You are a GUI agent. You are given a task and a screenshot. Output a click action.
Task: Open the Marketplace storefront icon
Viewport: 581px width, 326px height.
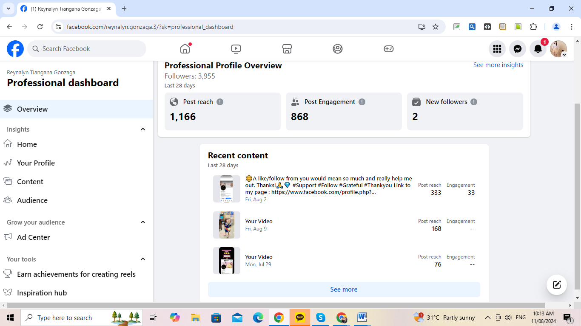(287, 49)
